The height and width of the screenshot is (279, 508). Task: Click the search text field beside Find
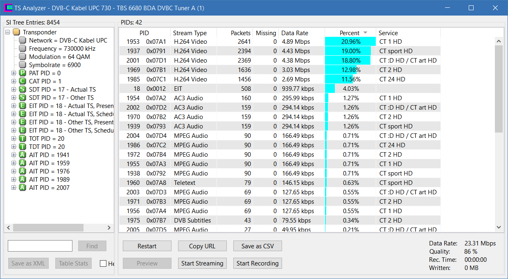(x=40, y=246)
